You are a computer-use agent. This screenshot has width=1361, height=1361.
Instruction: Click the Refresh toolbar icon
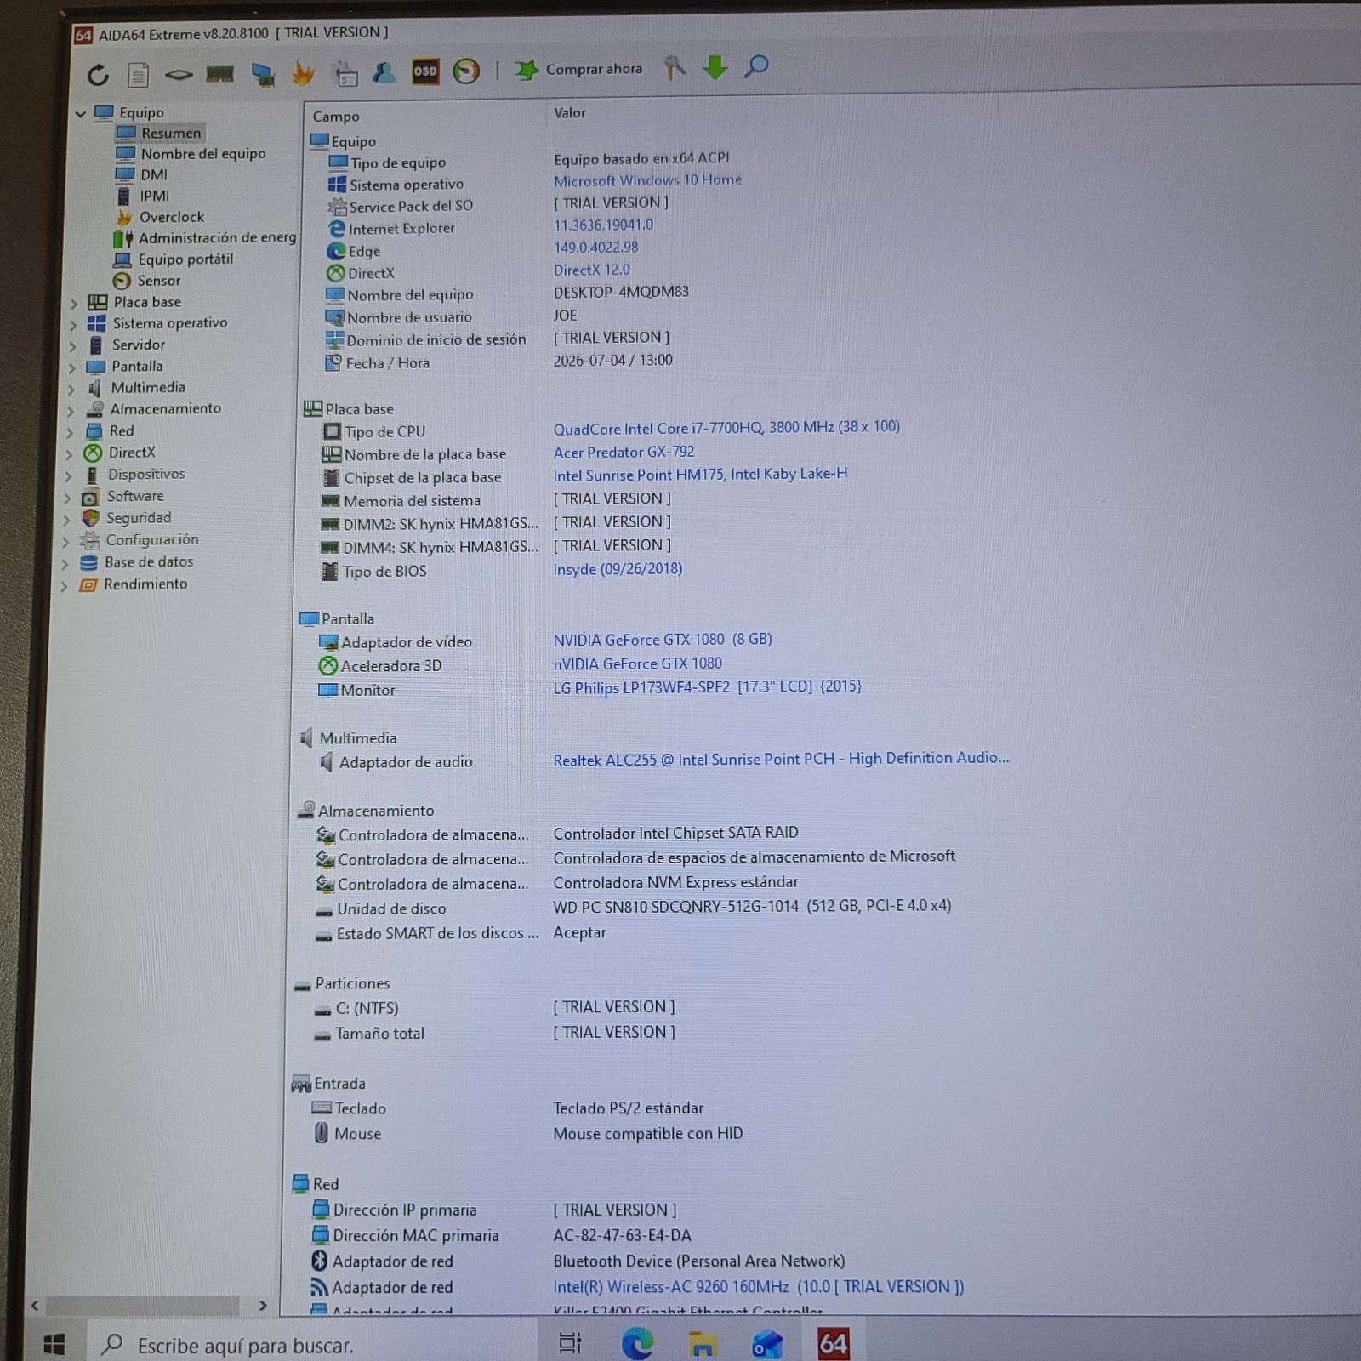98,76
